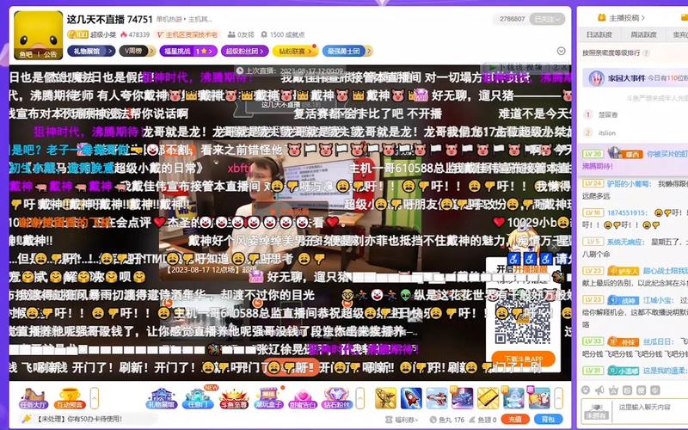Image resolution: width=688 pixels, height=430 pixels.
Task: Click the 鱼翅 0 balance
Action: click(483, 420)
